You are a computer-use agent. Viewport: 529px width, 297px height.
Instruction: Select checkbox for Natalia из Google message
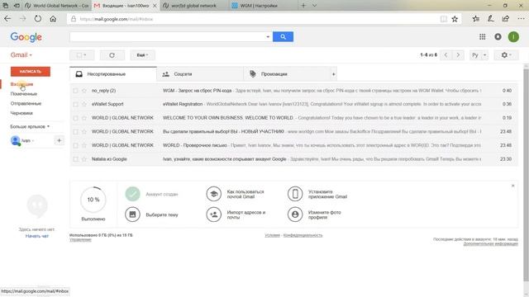[75, 159]
